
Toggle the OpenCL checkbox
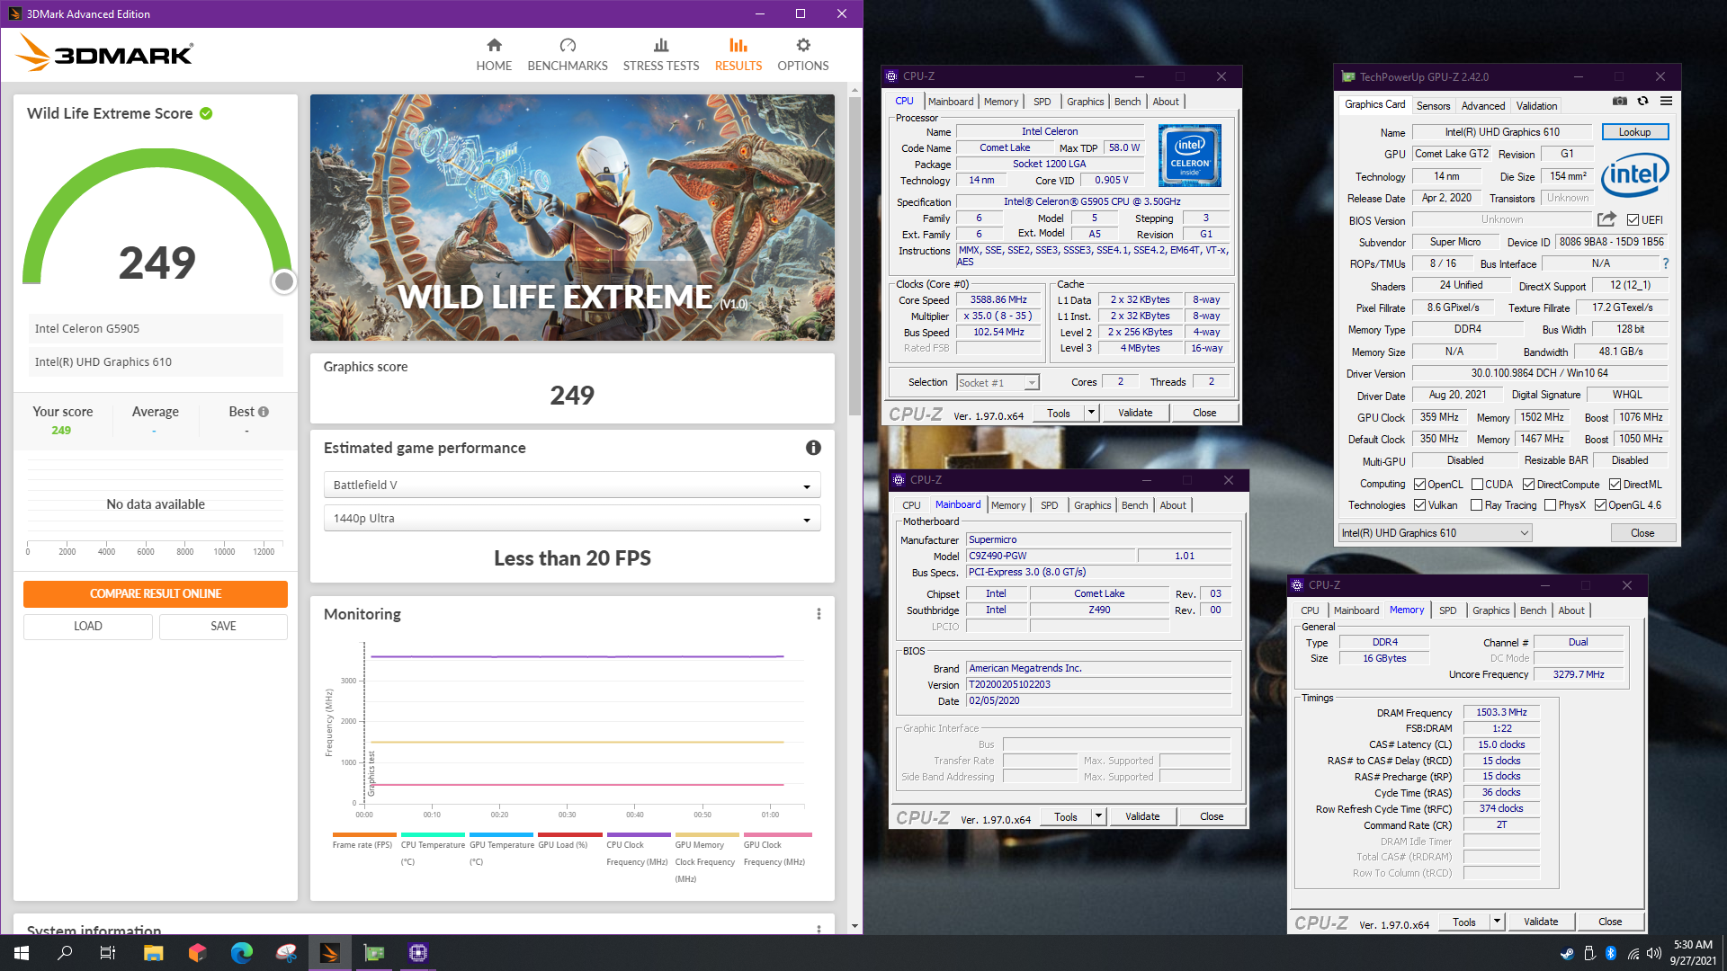pyautogui.click(x=1419, y=485)
